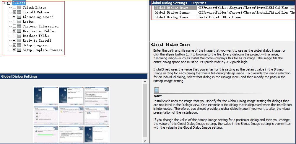296x144 pixels.
Task: Click the scroll down arrow of preview pane
Action: 145,141
